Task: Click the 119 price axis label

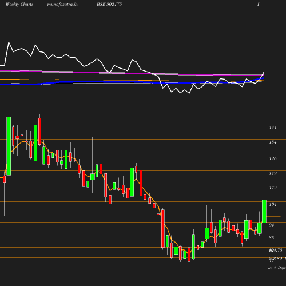Action: pyautogui.click(x=273, y=173)
